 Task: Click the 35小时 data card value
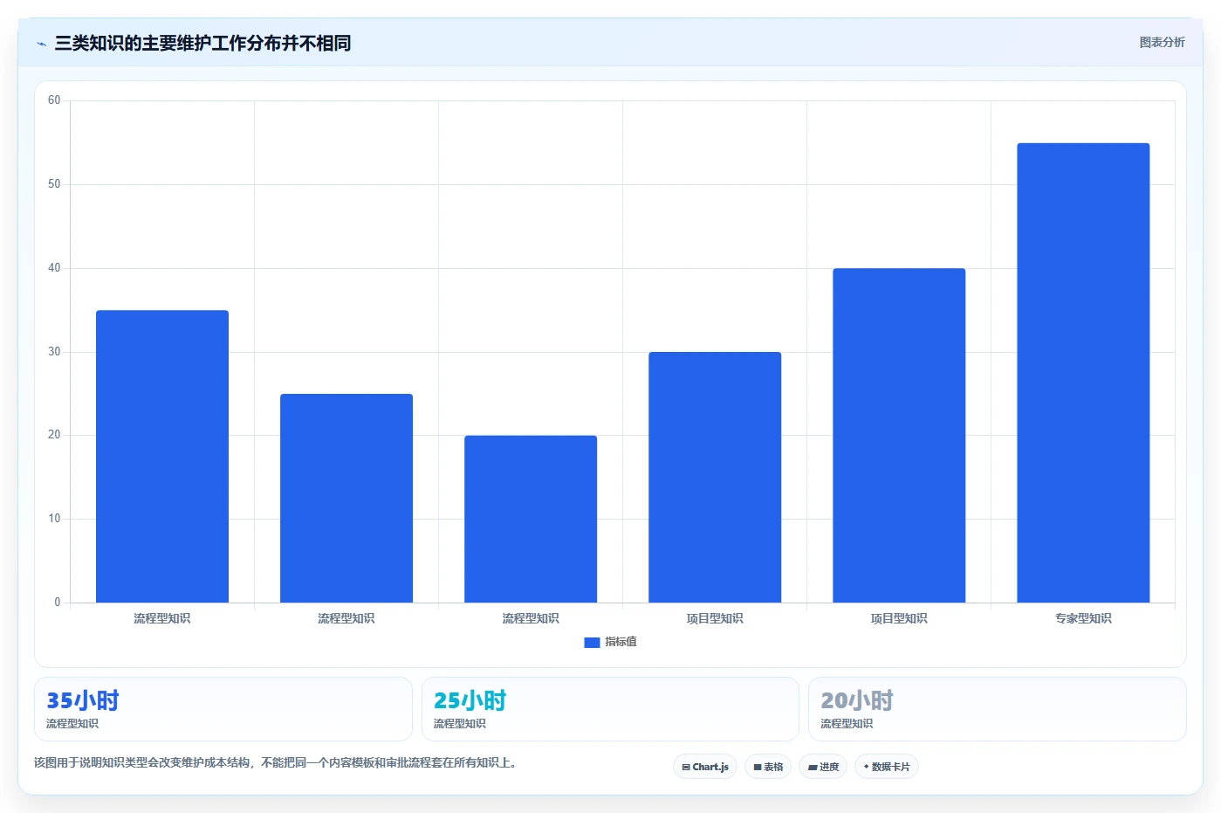pos(83,700)
